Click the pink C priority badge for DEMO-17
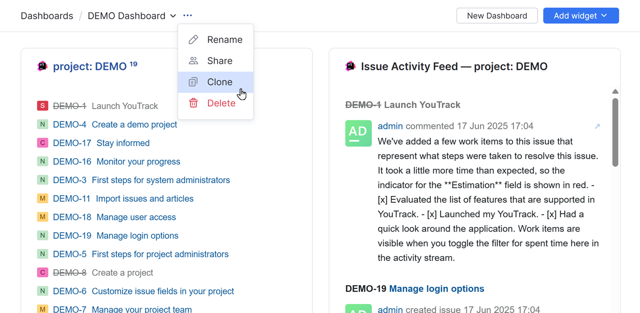Image resolution: width=640 pixels, height=313 pixels. tap(43, 143)
